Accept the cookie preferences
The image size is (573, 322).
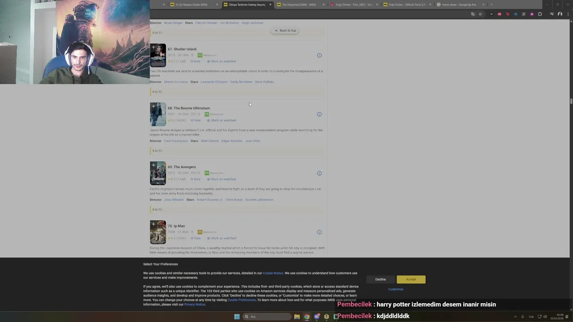tap(411, 280)
